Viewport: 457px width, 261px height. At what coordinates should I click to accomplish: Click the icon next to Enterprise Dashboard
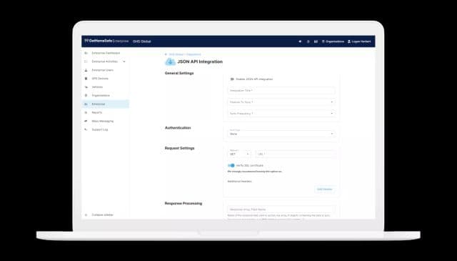86,53
